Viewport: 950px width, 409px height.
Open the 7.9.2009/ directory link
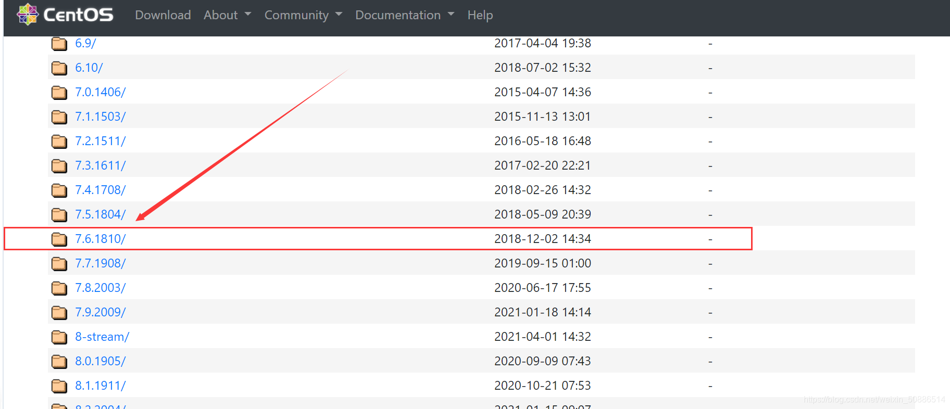click(x=101, y=312)
